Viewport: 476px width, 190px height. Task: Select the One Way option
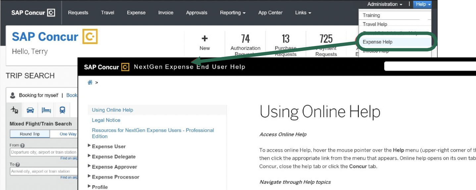pos(68,134)
